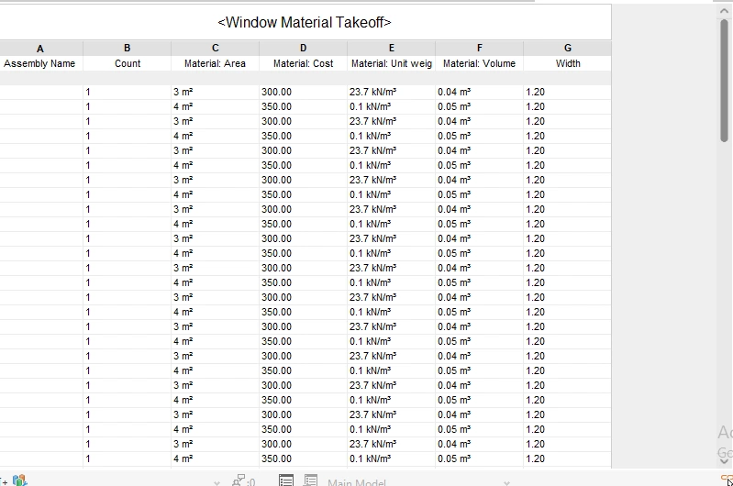Image resolution: width=733 pixels, height=486 pixels.
Task: Select 0.04 m³ volume cell in first data row
Action: click(x=479, y=92)
